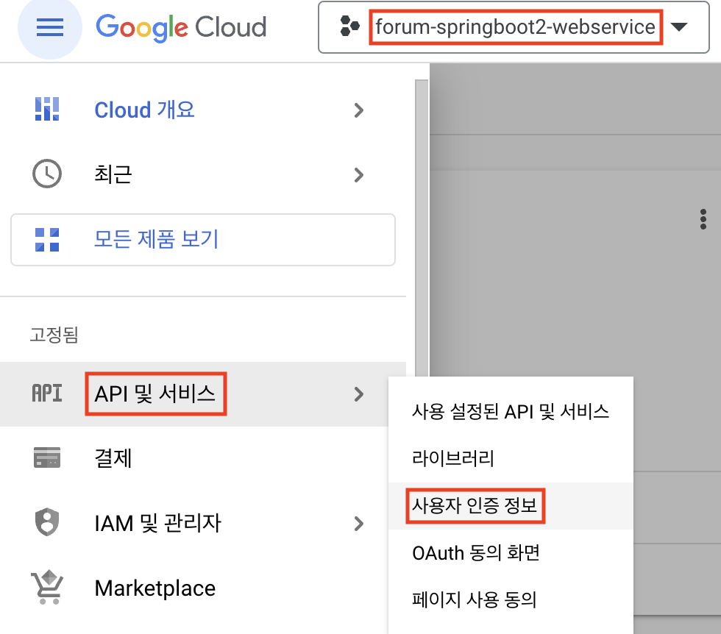Select 페이지 사용 동의 submenu entry
Image resolution: width=721 pixels, height=634 pixels.
[511, 599]
